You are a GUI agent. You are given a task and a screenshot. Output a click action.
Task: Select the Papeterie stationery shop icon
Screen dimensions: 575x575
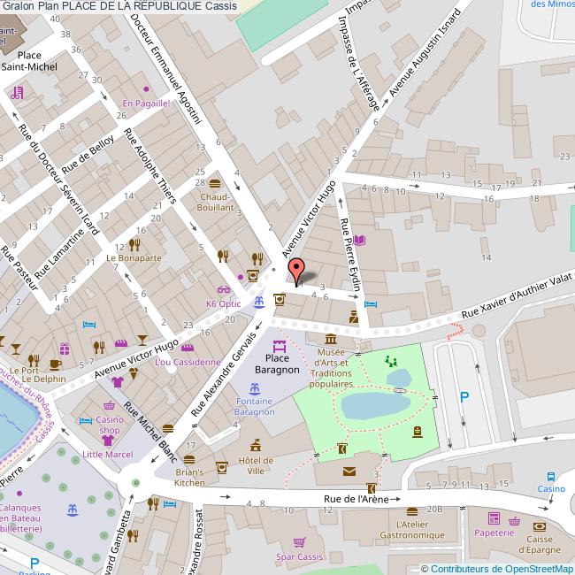click(493, 519)
